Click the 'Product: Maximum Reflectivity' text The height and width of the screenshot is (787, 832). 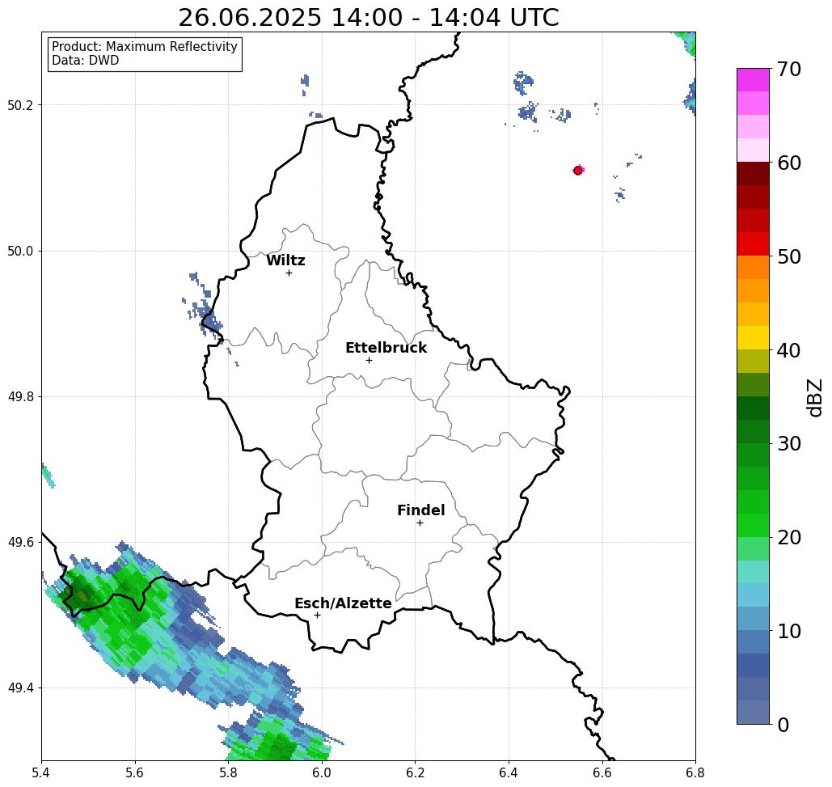(x=144, y=47)
